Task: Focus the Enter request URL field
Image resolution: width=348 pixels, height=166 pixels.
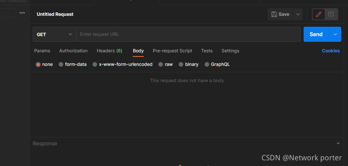Action: 188,34
